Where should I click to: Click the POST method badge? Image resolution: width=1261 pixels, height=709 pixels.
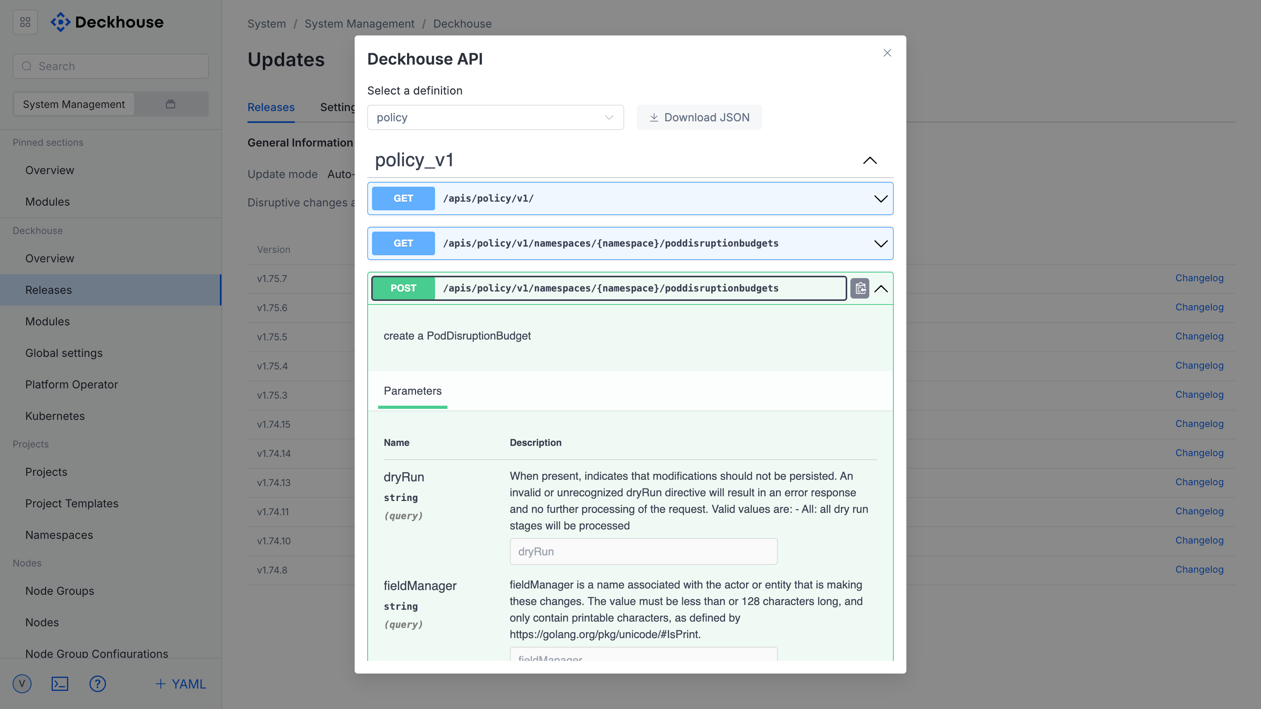(404, 288)
